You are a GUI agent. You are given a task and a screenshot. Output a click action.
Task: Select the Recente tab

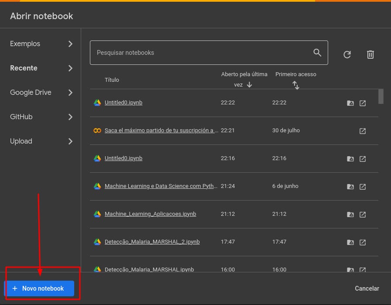click(x=24, y=68)
